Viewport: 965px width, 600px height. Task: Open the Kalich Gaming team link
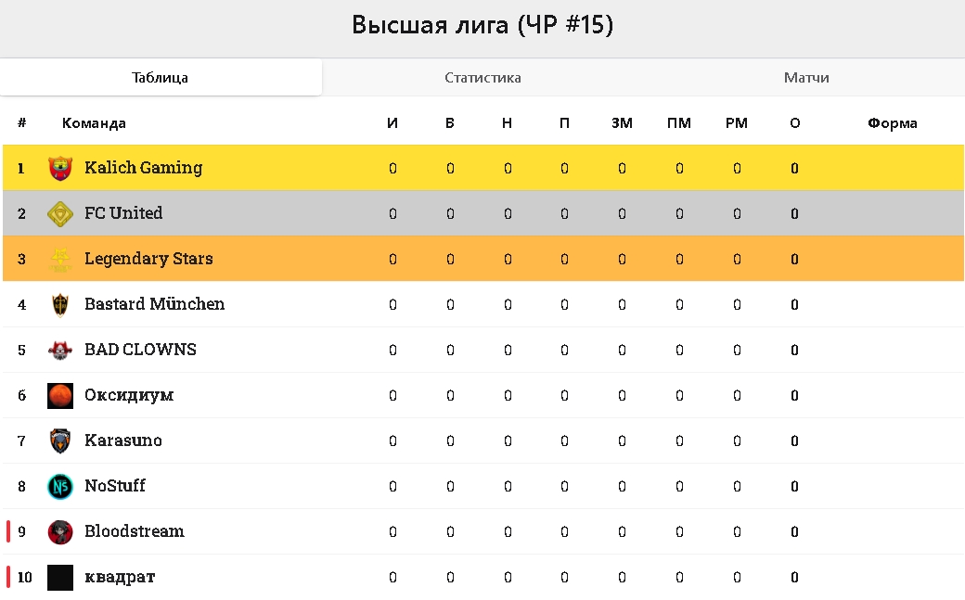(x=143, y=168)
